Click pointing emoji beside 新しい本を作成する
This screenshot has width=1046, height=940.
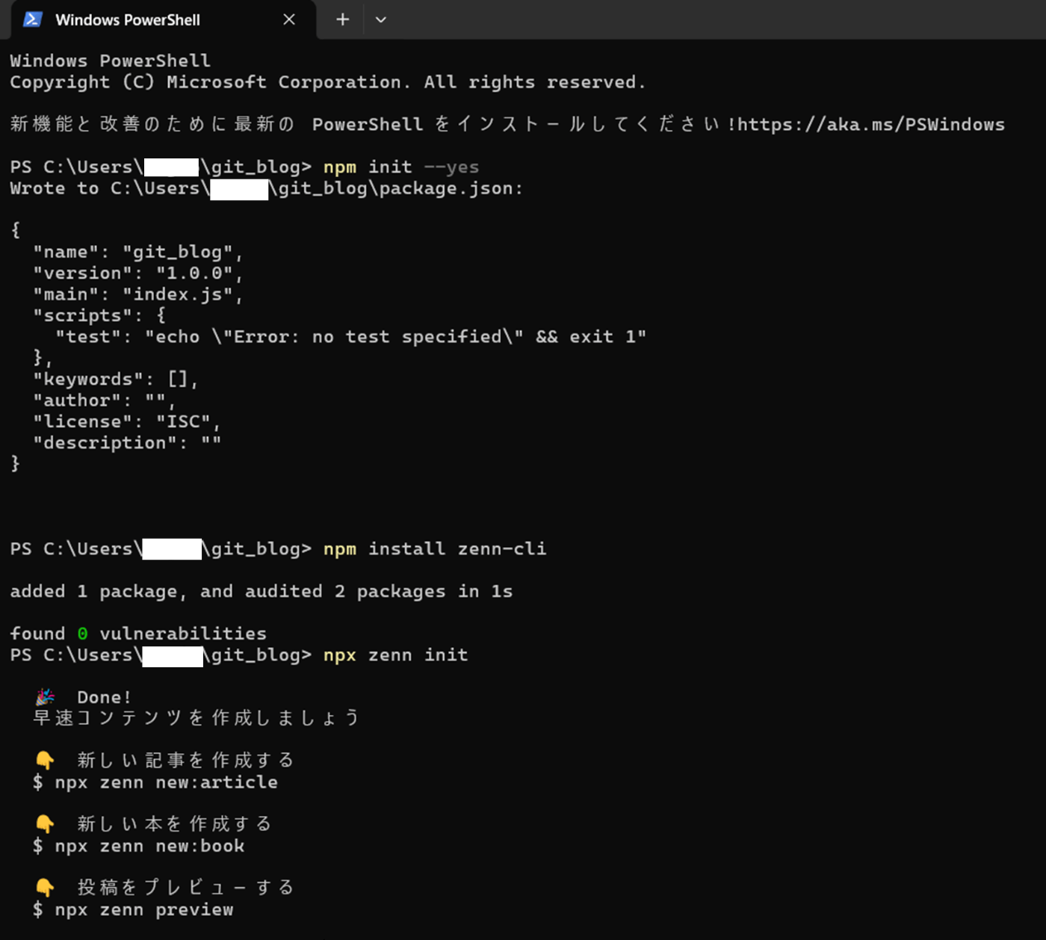45,824
